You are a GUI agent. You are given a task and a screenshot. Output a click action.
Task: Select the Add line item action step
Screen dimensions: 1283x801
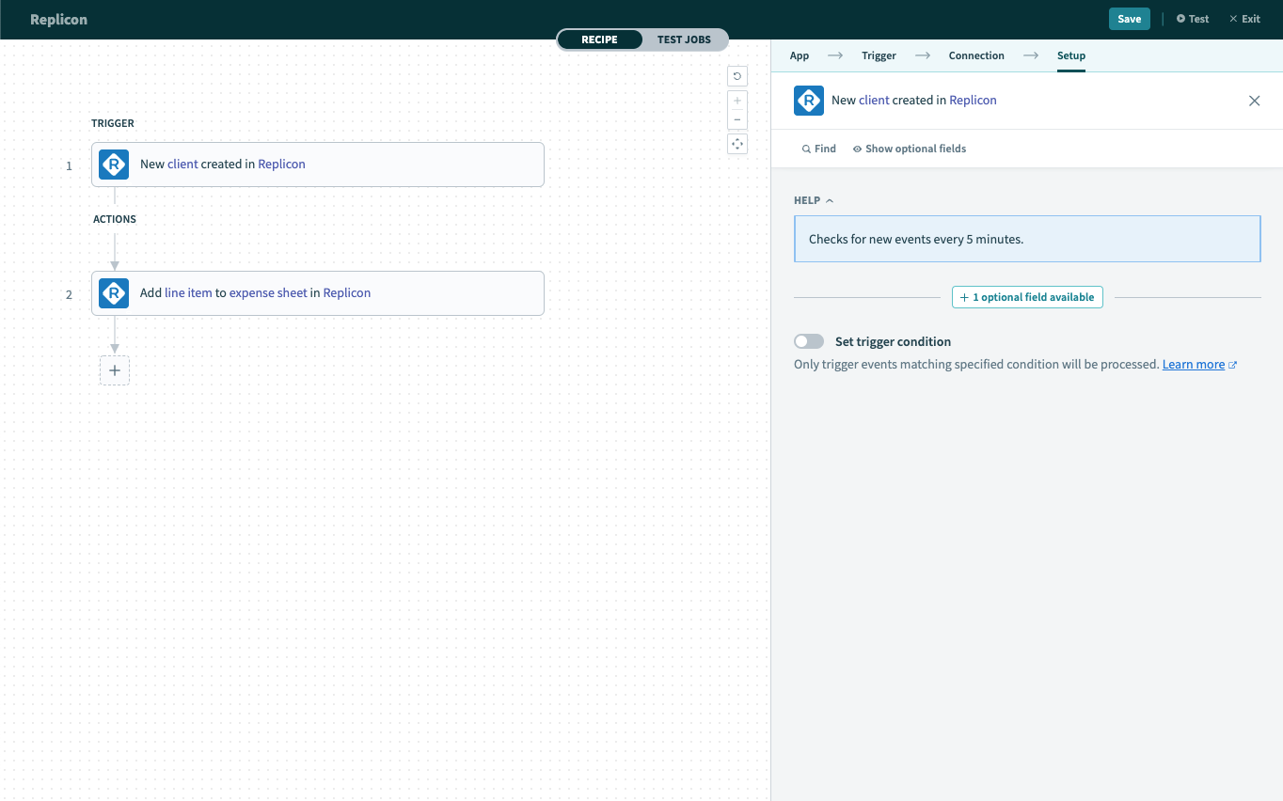(318, 293)
